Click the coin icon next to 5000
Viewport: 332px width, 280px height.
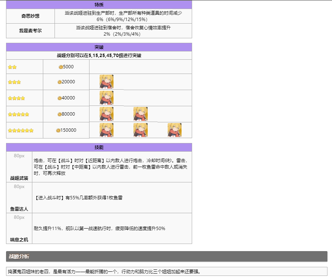pyautogui.click(x=61, y=67)
